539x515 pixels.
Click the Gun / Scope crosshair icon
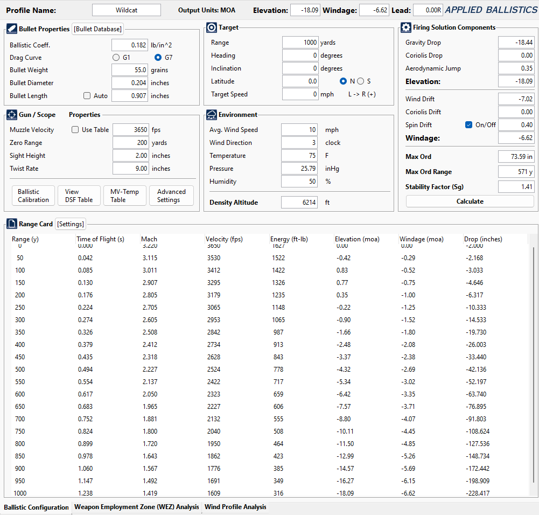12,115
